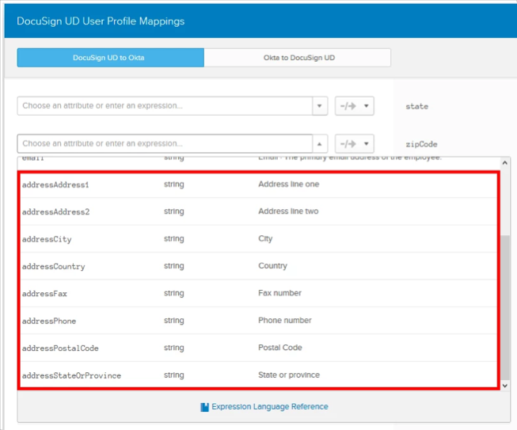Screen dimensions: 517x430
Task: Open the mapping direction arrow for zipCode
Action: click(354, 144)
